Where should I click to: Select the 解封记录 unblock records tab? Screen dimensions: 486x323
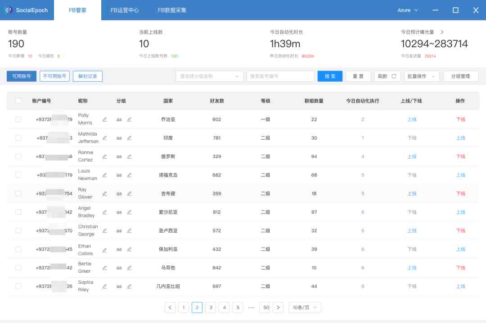(x=88, y=76)
